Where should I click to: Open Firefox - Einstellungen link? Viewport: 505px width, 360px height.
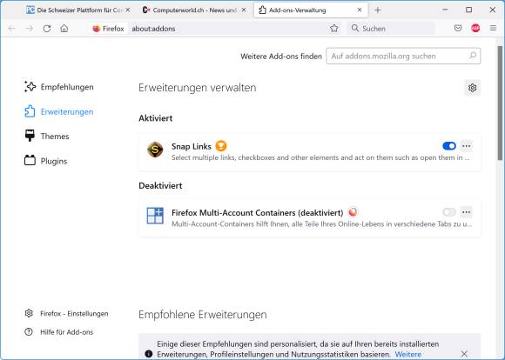coord(66,313)
